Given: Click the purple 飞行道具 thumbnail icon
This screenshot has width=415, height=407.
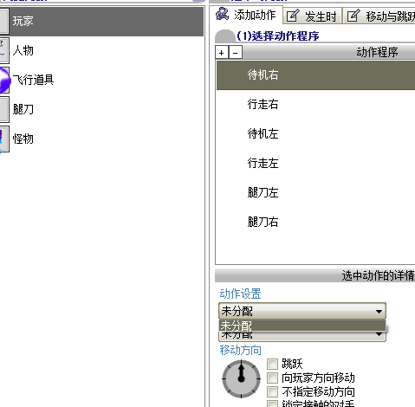Looking at the screenshot, I should click(4, 80).
